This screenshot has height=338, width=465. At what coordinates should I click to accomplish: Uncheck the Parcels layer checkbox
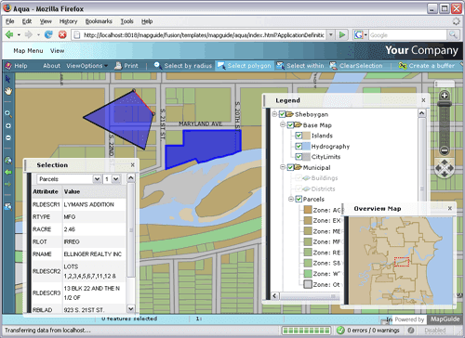click(x=299, y=199)
